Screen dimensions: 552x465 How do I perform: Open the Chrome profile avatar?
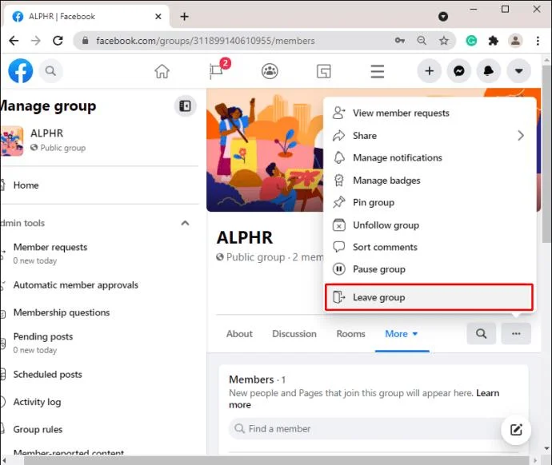click(x=515, y=41)
